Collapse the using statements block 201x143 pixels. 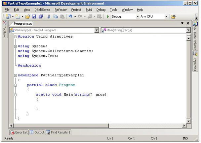click(16, 46)
